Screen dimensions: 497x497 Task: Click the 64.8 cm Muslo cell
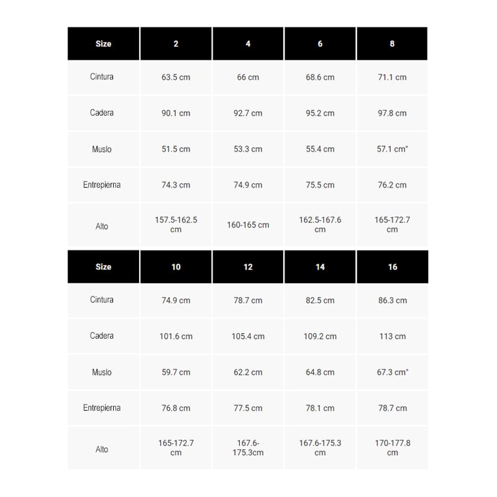pyautogui.click(x=320, y=372)
